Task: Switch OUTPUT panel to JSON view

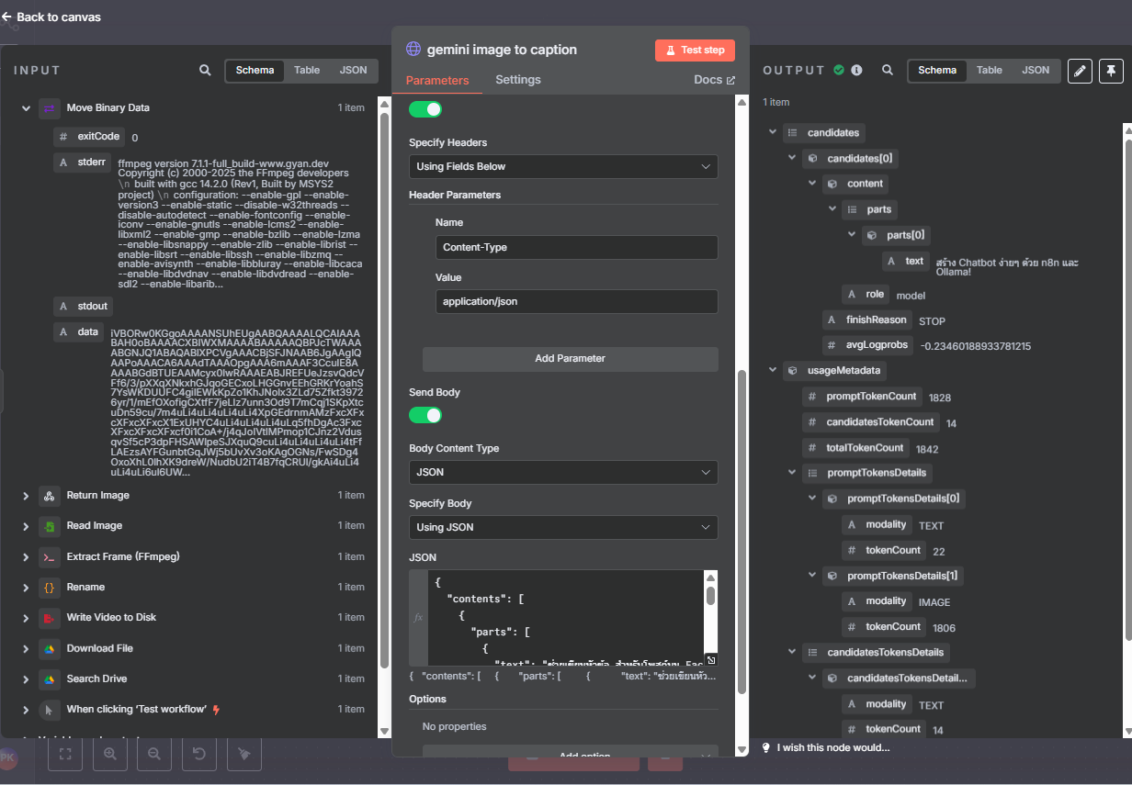Action: pyautogui.click(x=1036, y=70)
